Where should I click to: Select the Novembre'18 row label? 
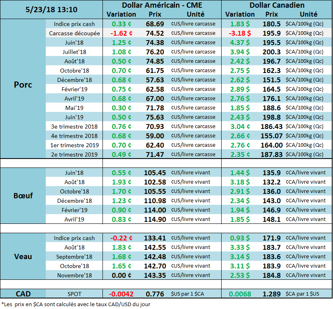point(74,275)
